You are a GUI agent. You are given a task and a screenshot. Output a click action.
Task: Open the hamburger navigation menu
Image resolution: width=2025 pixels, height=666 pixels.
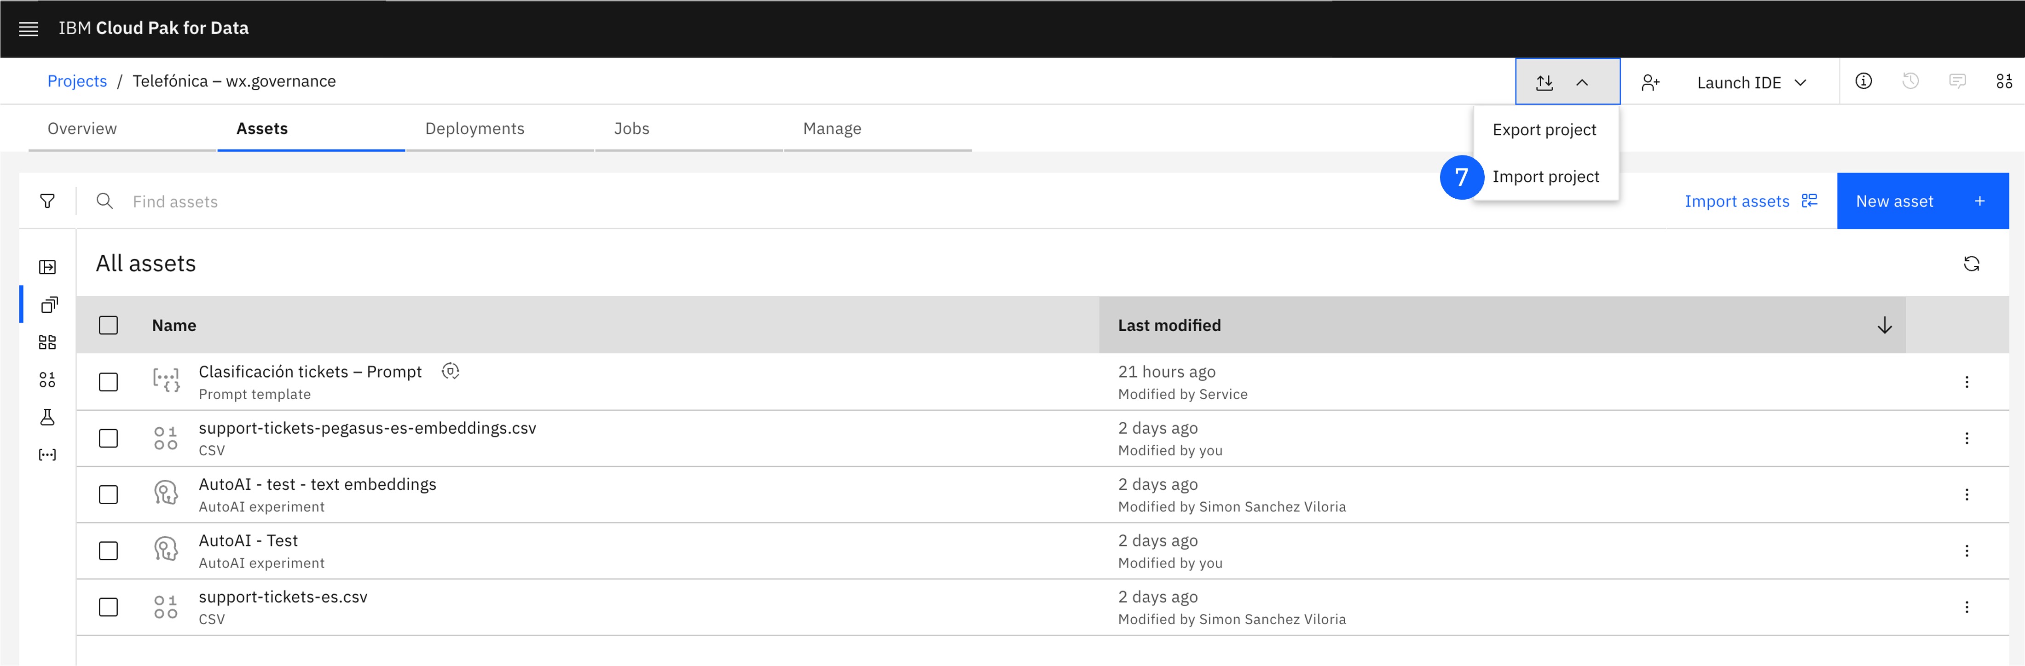(28, 29)
